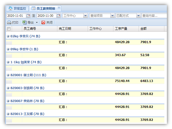
Task: Click the 导出 export button
Action: (28, 22)
